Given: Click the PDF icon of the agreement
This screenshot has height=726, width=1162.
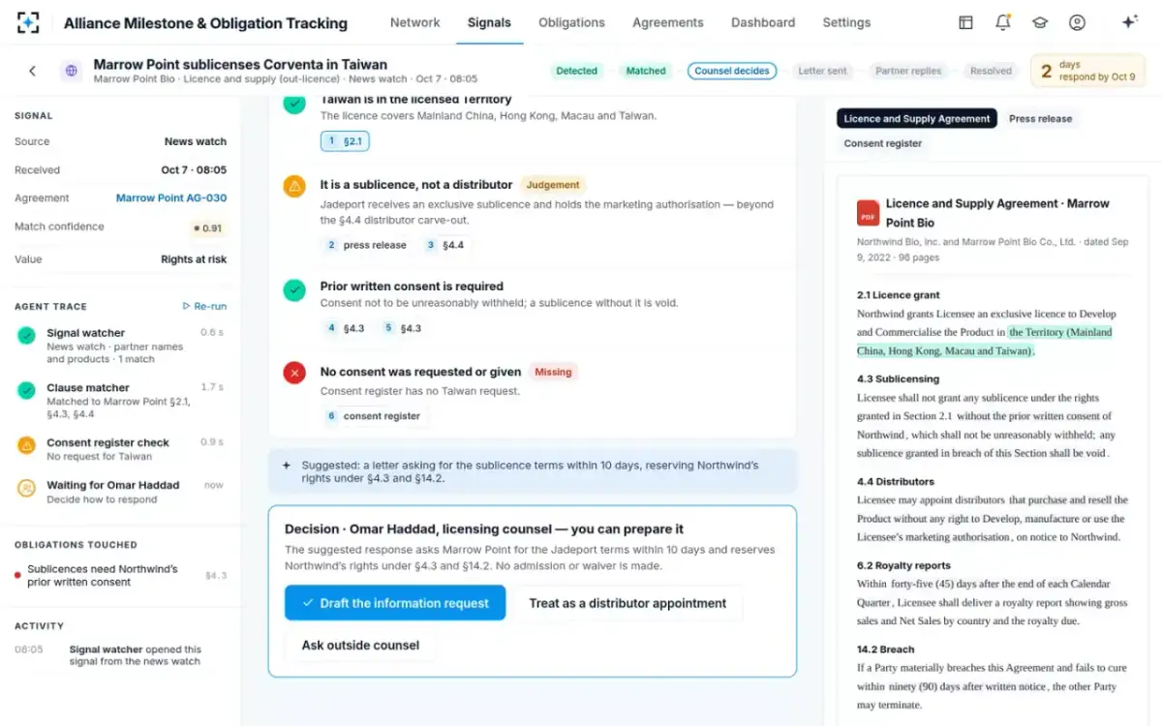Looking at the screenshot, I should (x=869, y=213).
